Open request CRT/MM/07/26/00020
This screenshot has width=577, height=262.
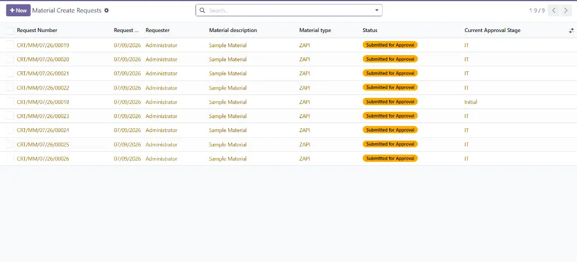coord(43,60)
